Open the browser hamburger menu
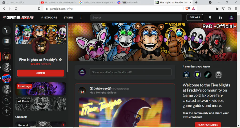240x128 pixels. coord(236,9)
